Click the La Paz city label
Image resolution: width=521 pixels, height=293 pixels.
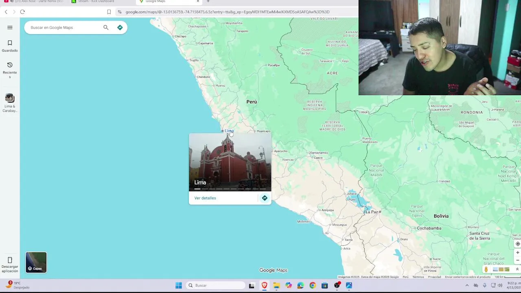click(372, 212)
